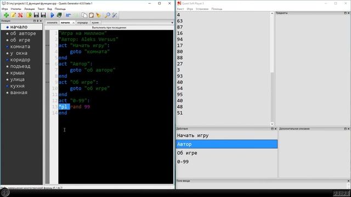Float the Предметы panel in Quest Soft Player
This screenshot has height=197, width=351.
tap(345, 13)
